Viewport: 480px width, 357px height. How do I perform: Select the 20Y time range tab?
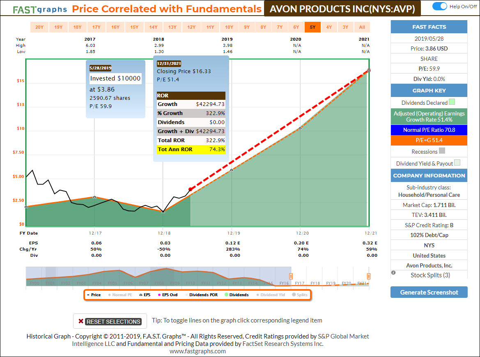pos(39,27)
